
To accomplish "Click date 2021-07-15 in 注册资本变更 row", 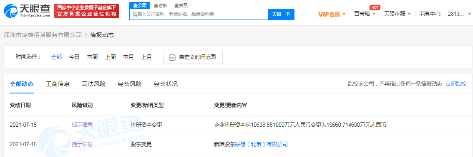I will tap(23, 125).
